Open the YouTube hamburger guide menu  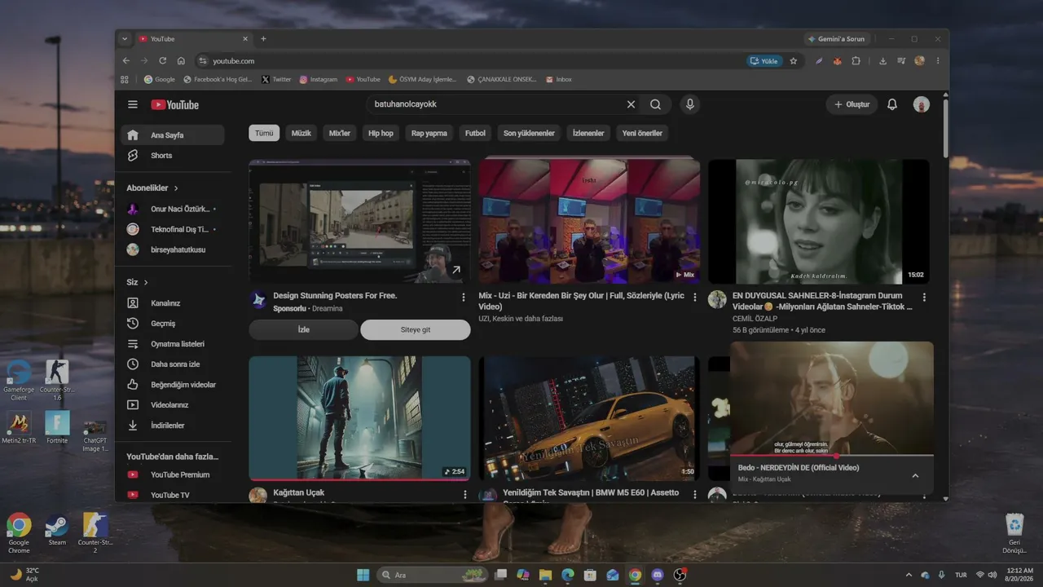[x=133, y=104]
